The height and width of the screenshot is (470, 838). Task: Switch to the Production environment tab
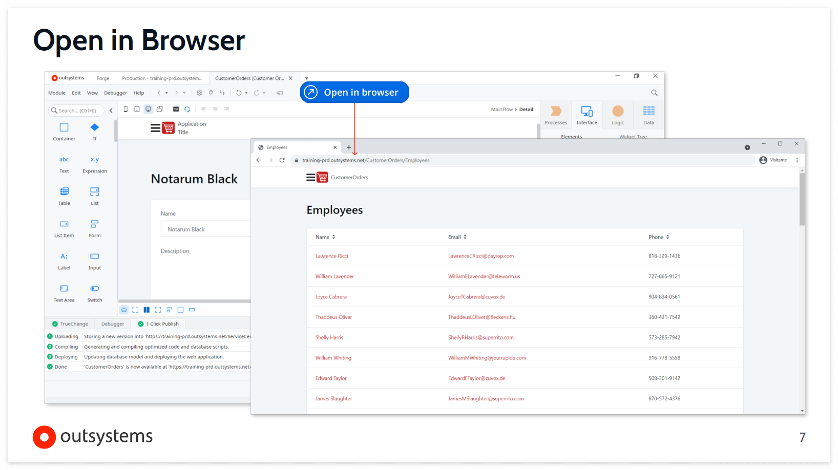pyautogui.click(x=162, y=78)
